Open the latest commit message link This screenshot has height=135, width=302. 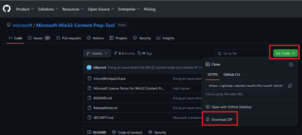(151, 67)
